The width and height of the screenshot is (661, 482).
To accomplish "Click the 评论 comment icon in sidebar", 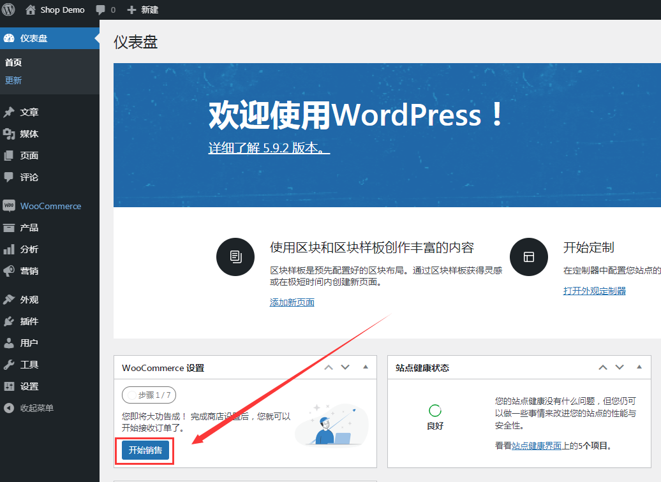I will pyautogui.click(x=9, y=177).
